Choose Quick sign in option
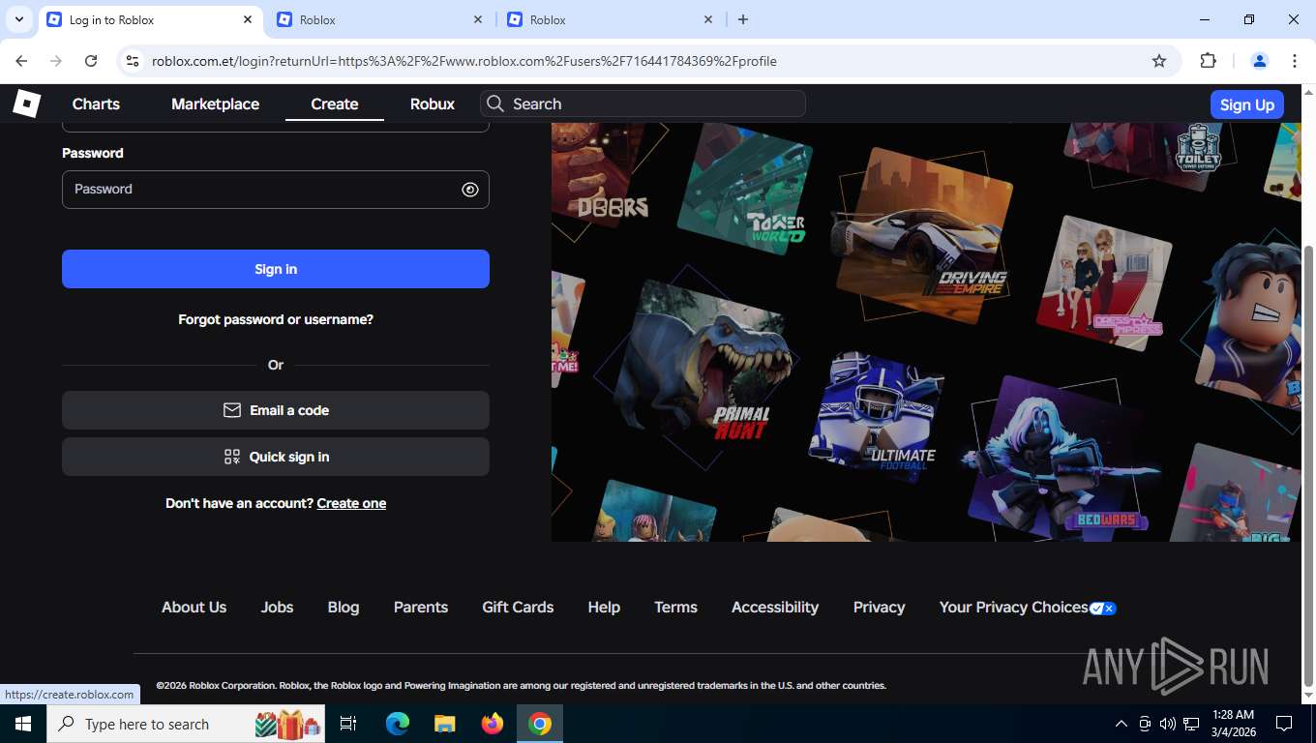The height and width of the screenshot is (743, 1316). (276, 457)
